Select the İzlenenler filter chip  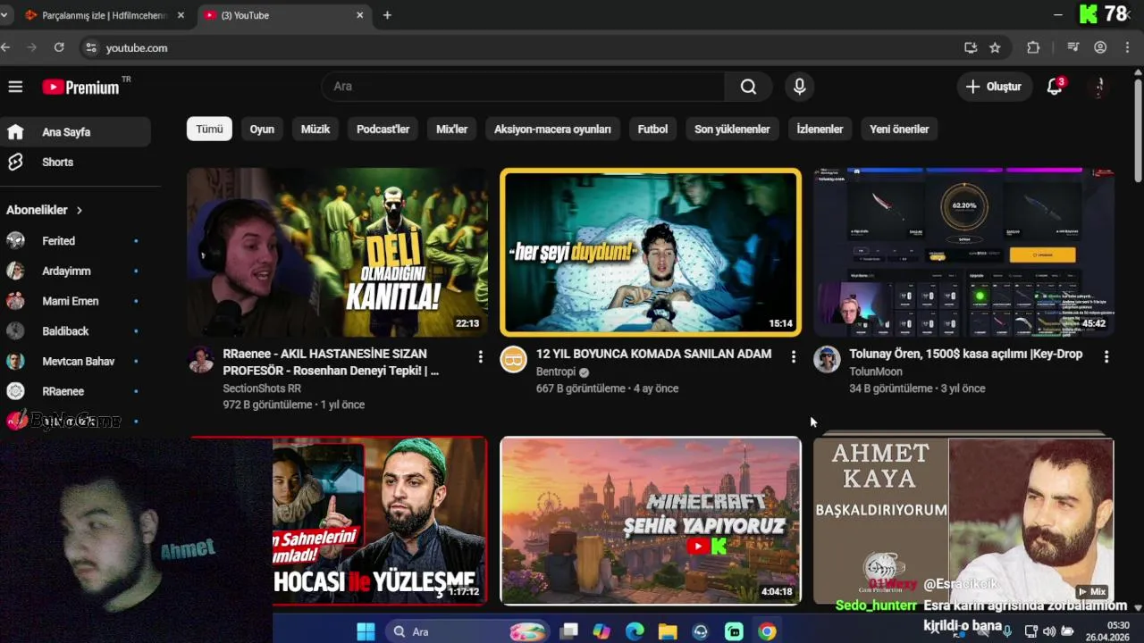click(820, 129)
